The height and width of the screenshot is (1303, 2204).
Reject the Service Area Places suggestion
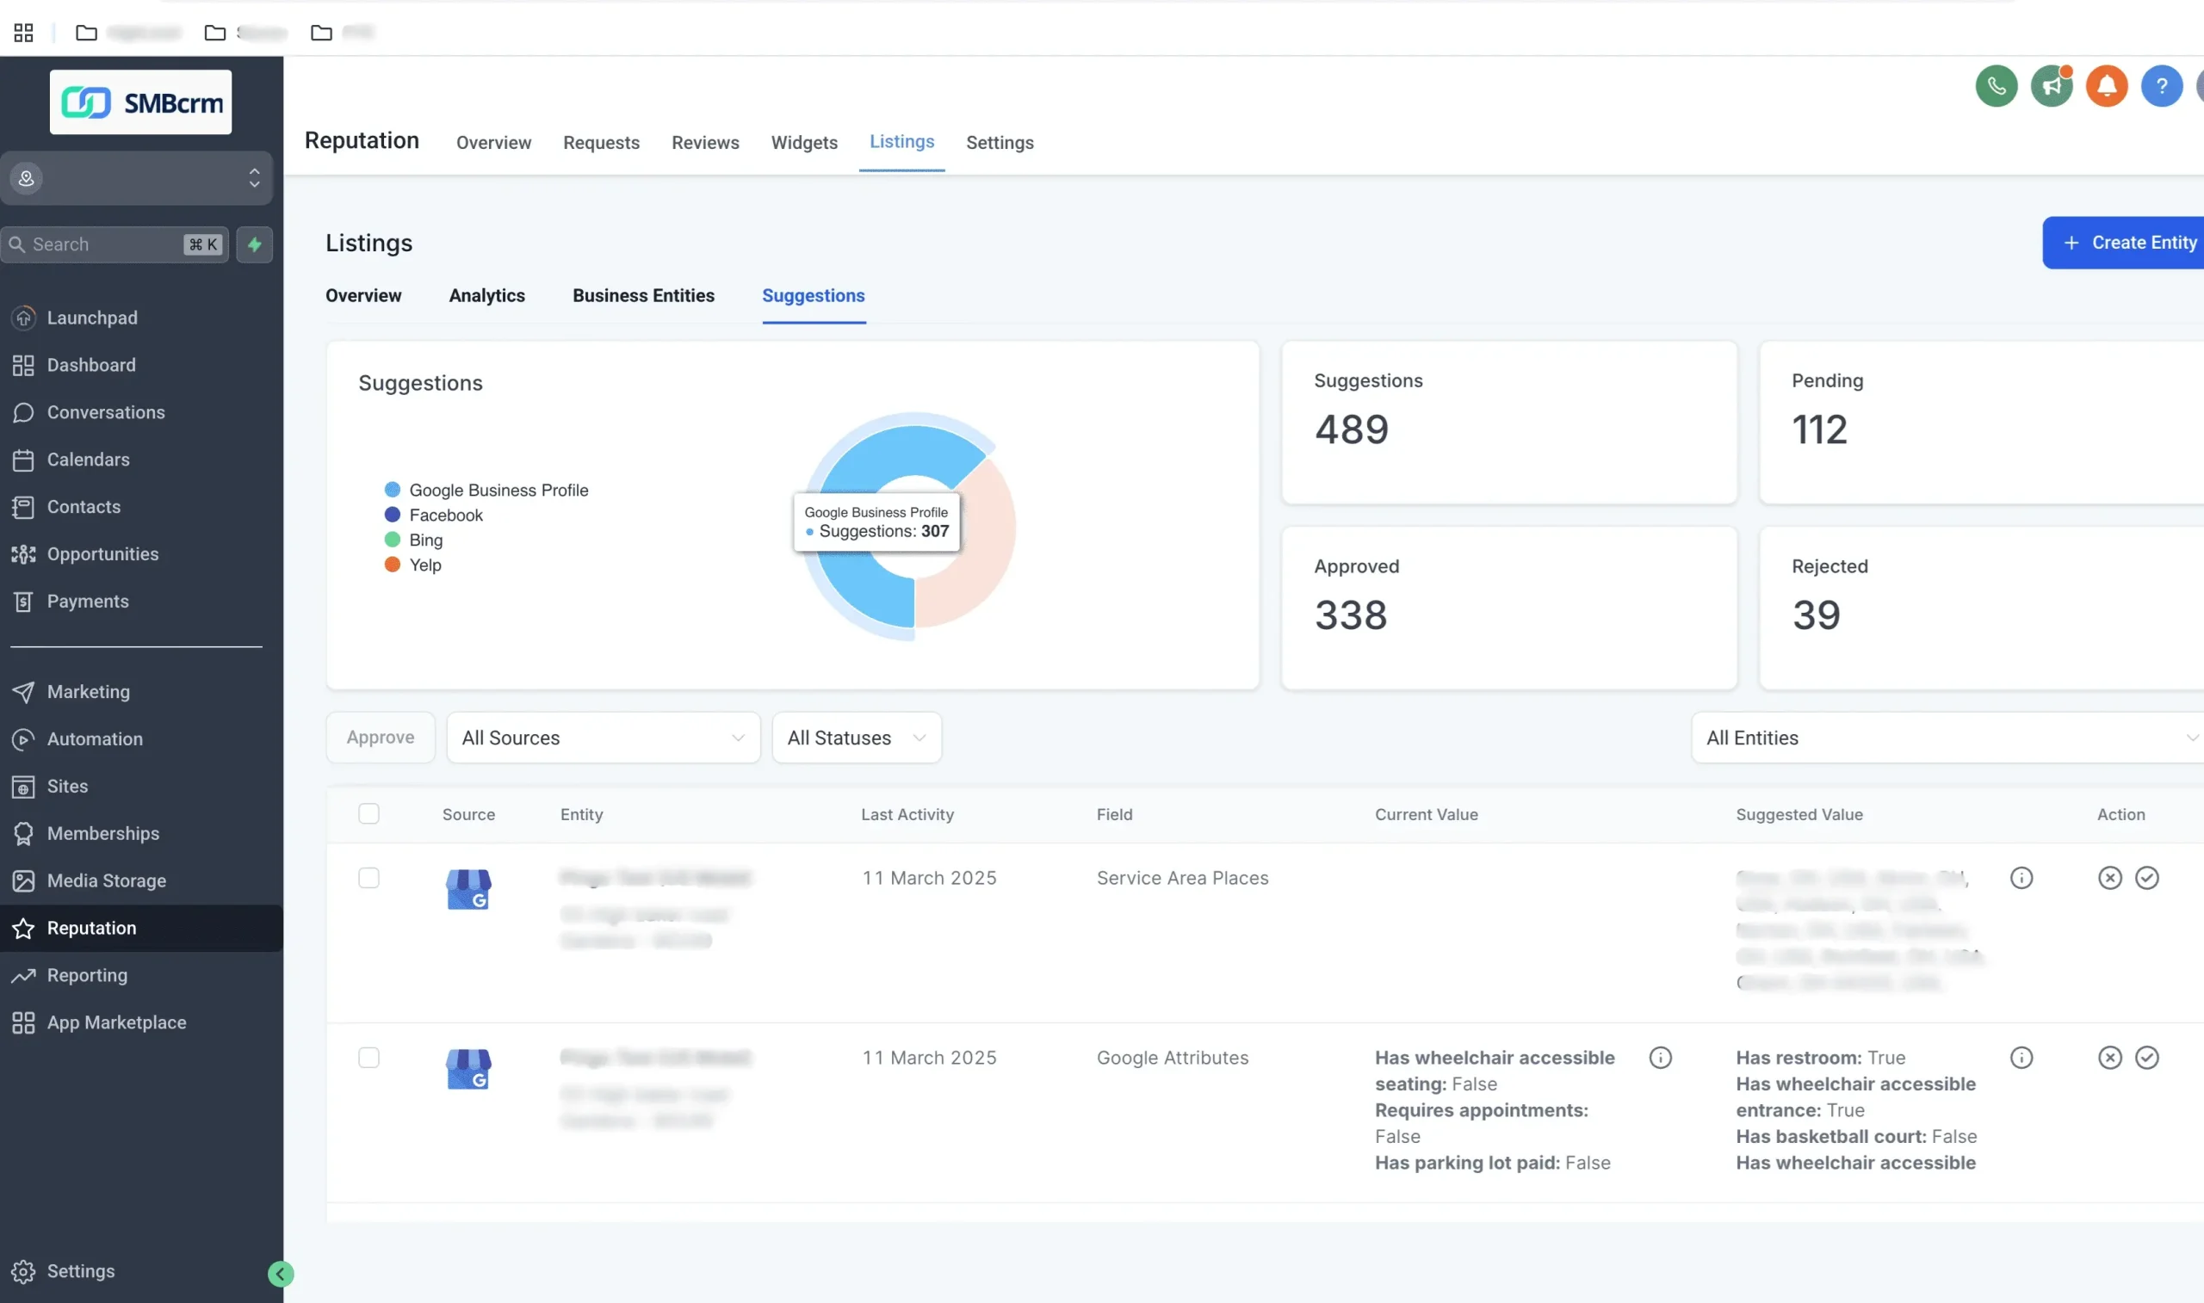pyautogui.click(x=2109, y=878)
